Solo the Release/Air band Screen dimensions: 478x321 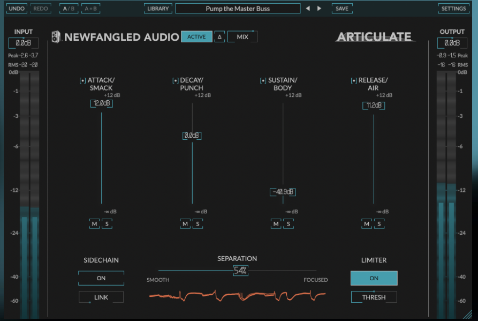tap(379, 224)
